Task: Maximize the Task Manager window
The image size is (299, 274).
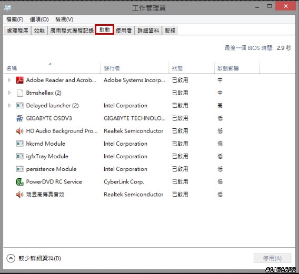Action: pos(270,6)
